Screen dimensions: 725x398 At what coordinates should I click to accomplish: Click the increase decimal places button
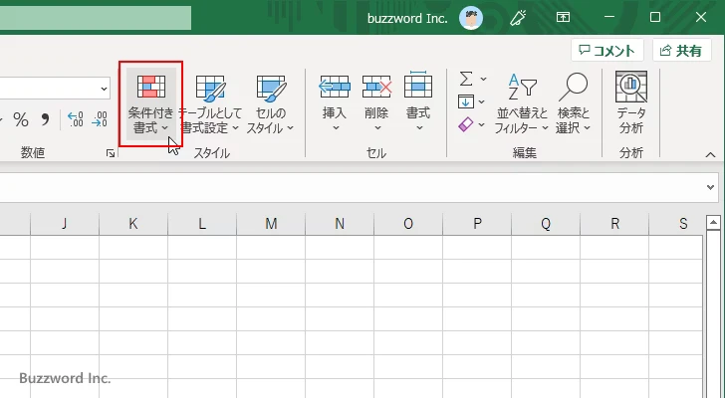(75, 120)
